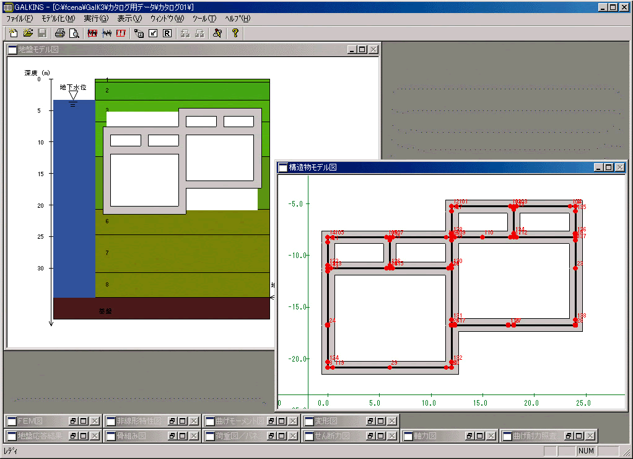
Task: Click the New file toolbar icon
Action: tap(14, 33)
